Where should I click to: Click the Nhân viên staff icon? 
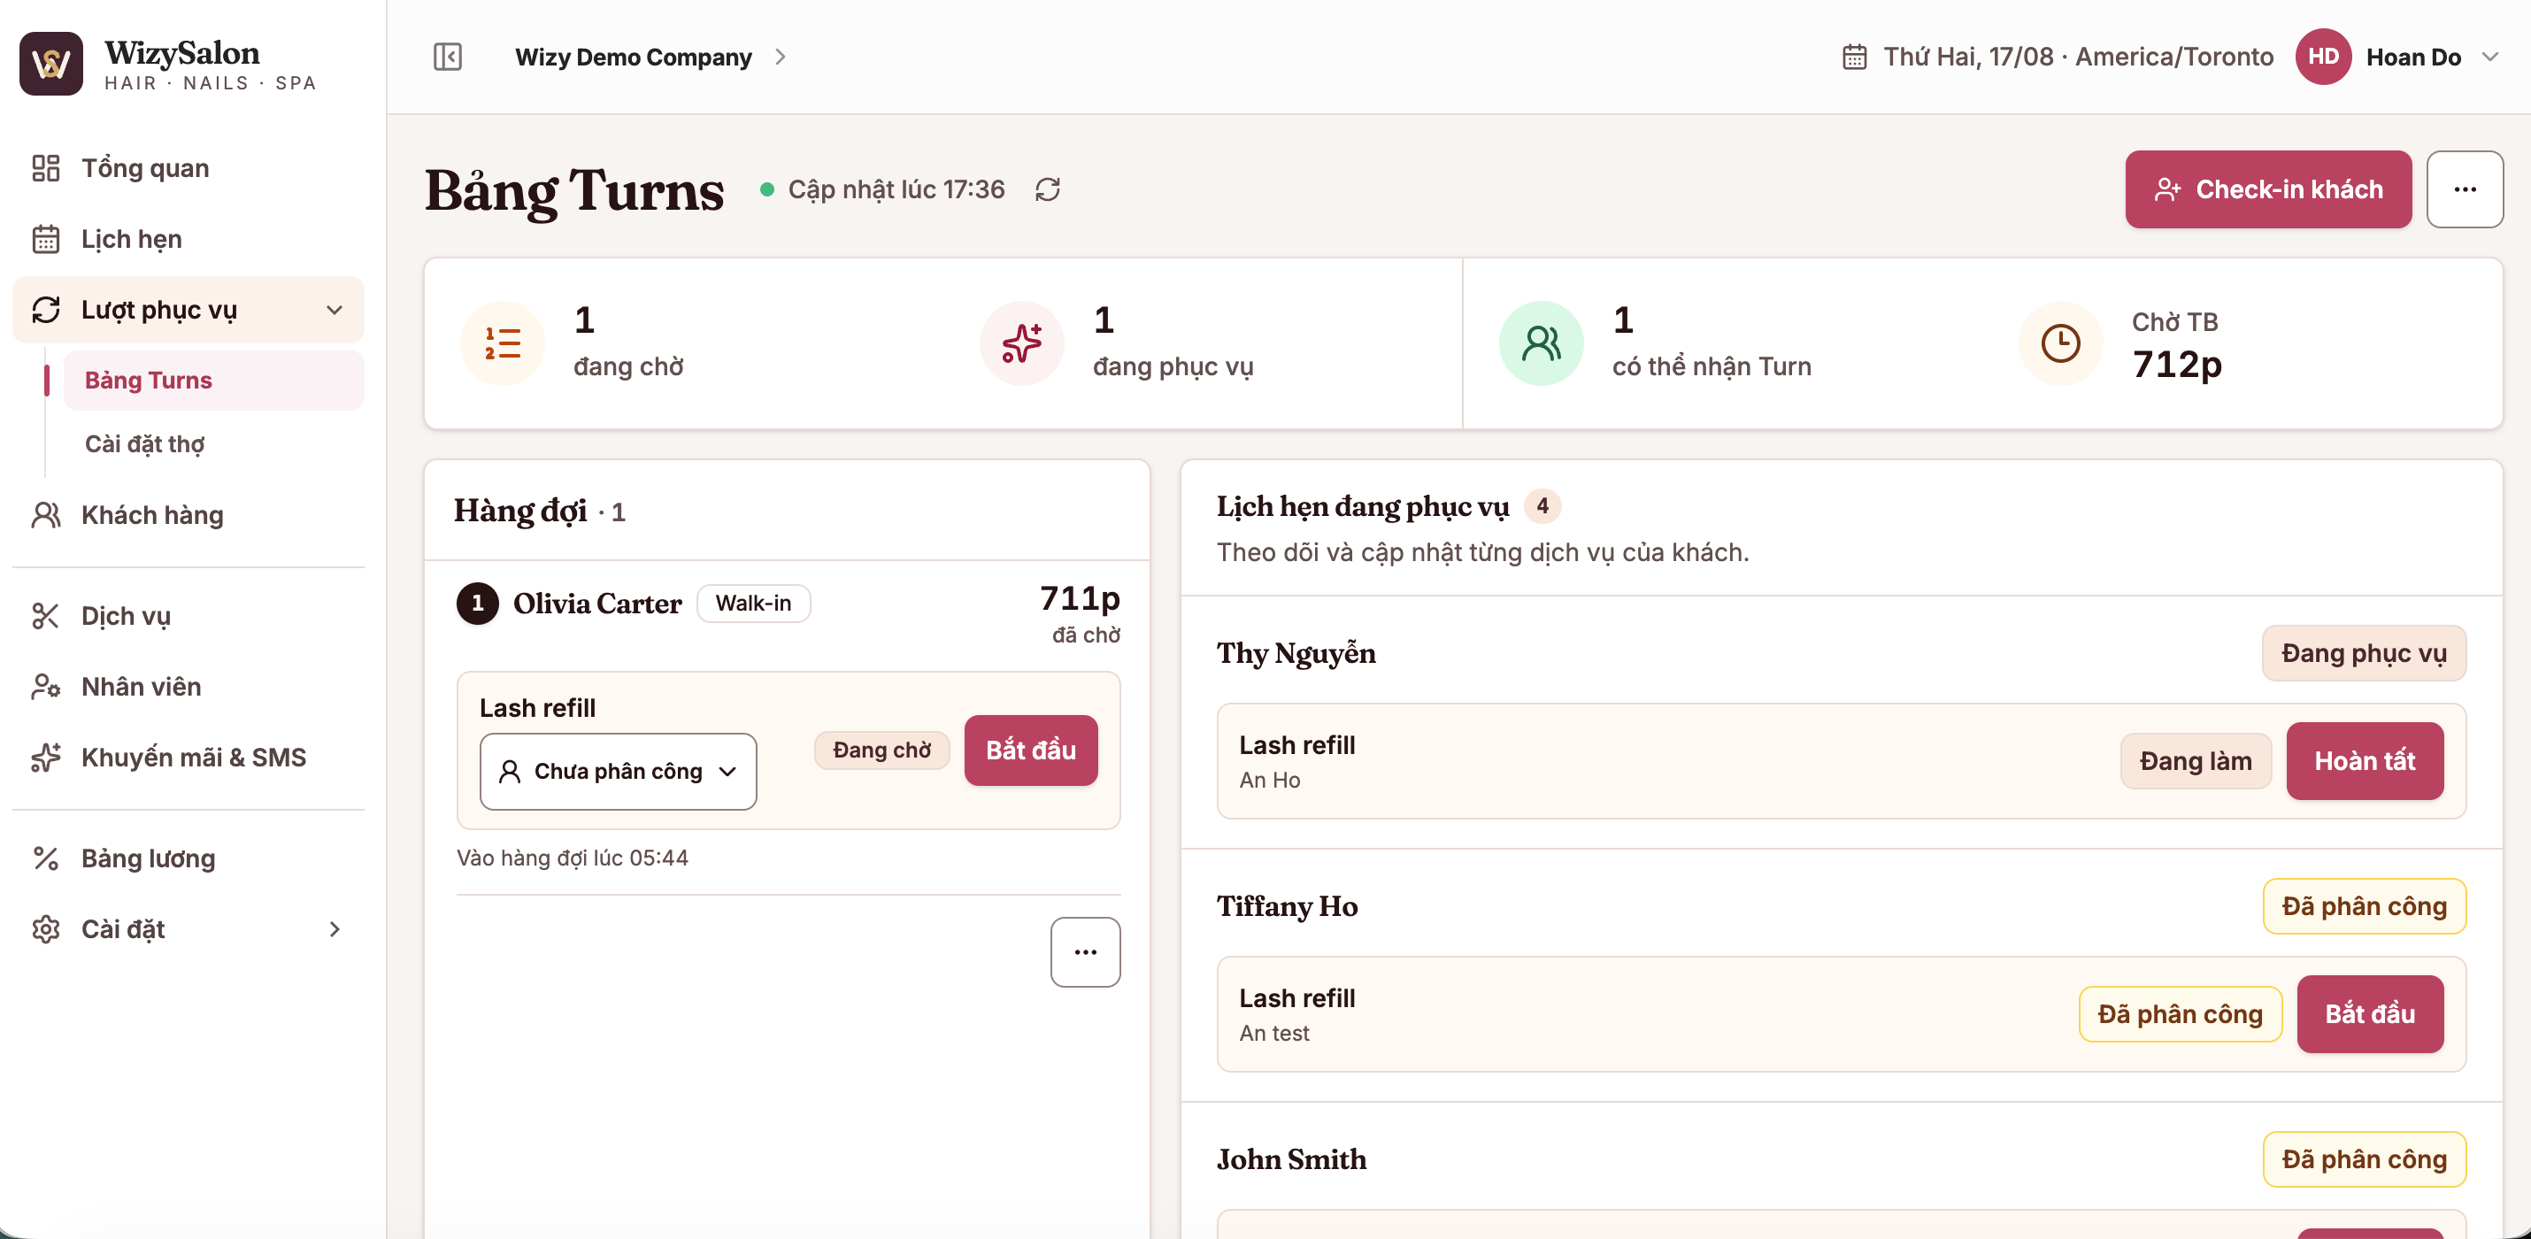coord(46,687)
